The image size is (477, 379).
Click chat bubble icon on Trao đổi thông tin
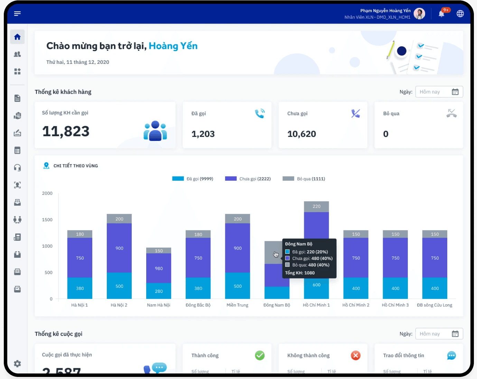tap(451, 355)
